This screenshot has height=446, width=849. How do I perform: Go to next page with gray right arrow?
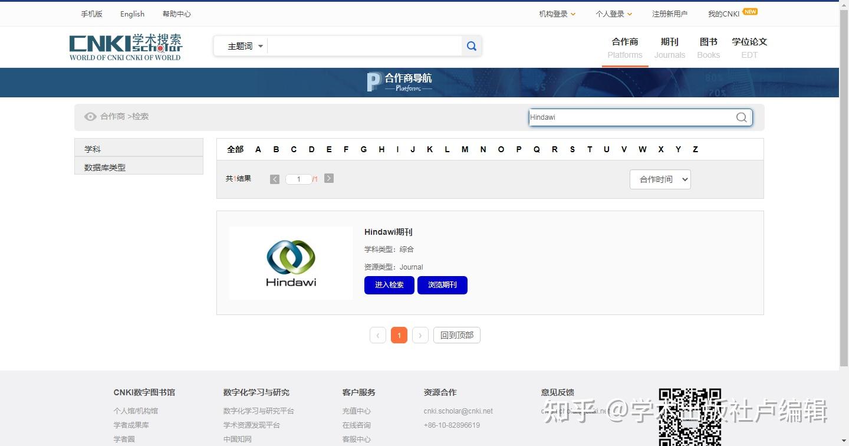click(x=329, y=178)
